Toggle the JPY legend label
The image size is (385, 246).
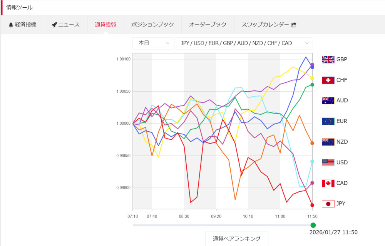click(341, 204)
